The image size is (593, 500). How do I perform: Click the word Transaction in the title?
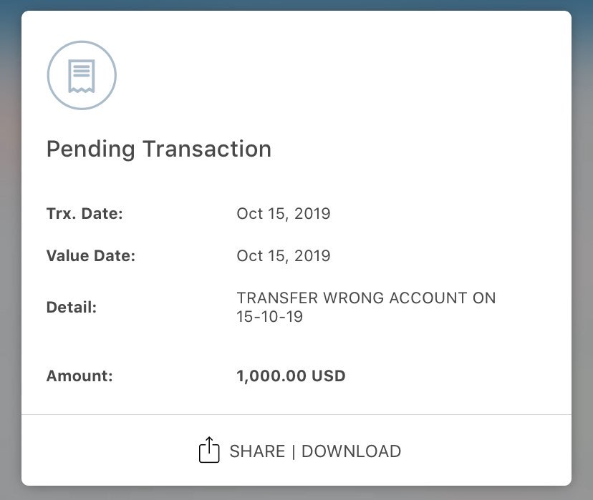tap(207, 149)
